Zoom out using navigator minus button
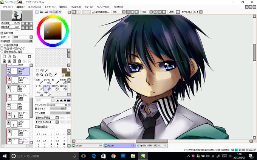 pos(23,24)
